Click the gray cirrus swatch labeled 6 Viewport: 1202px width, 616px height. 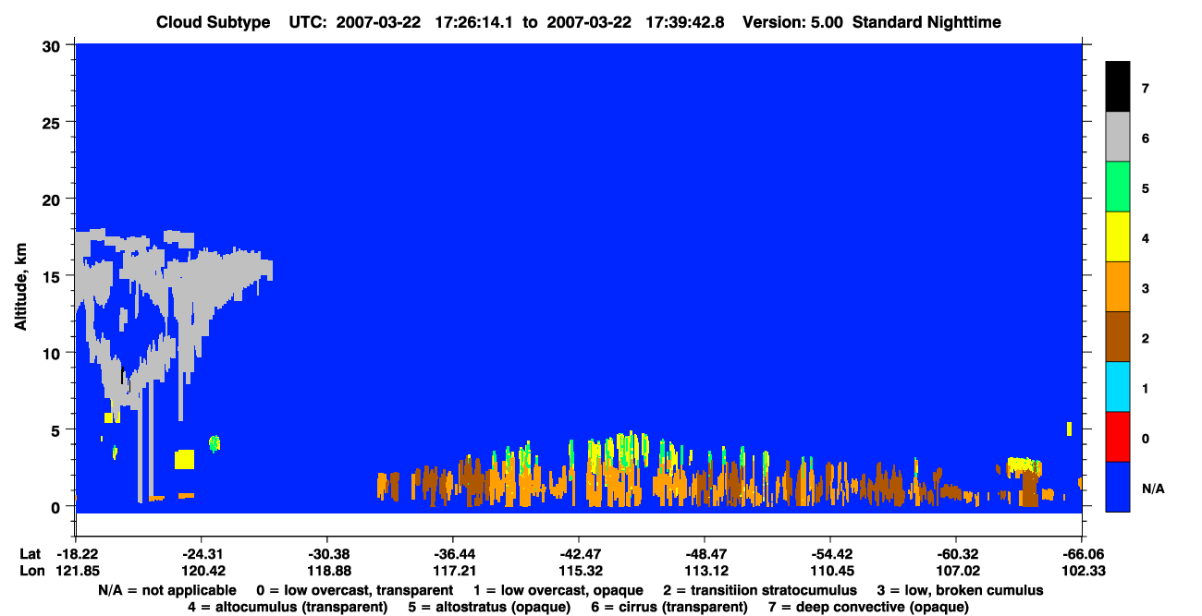click(x=1117, y=138)
